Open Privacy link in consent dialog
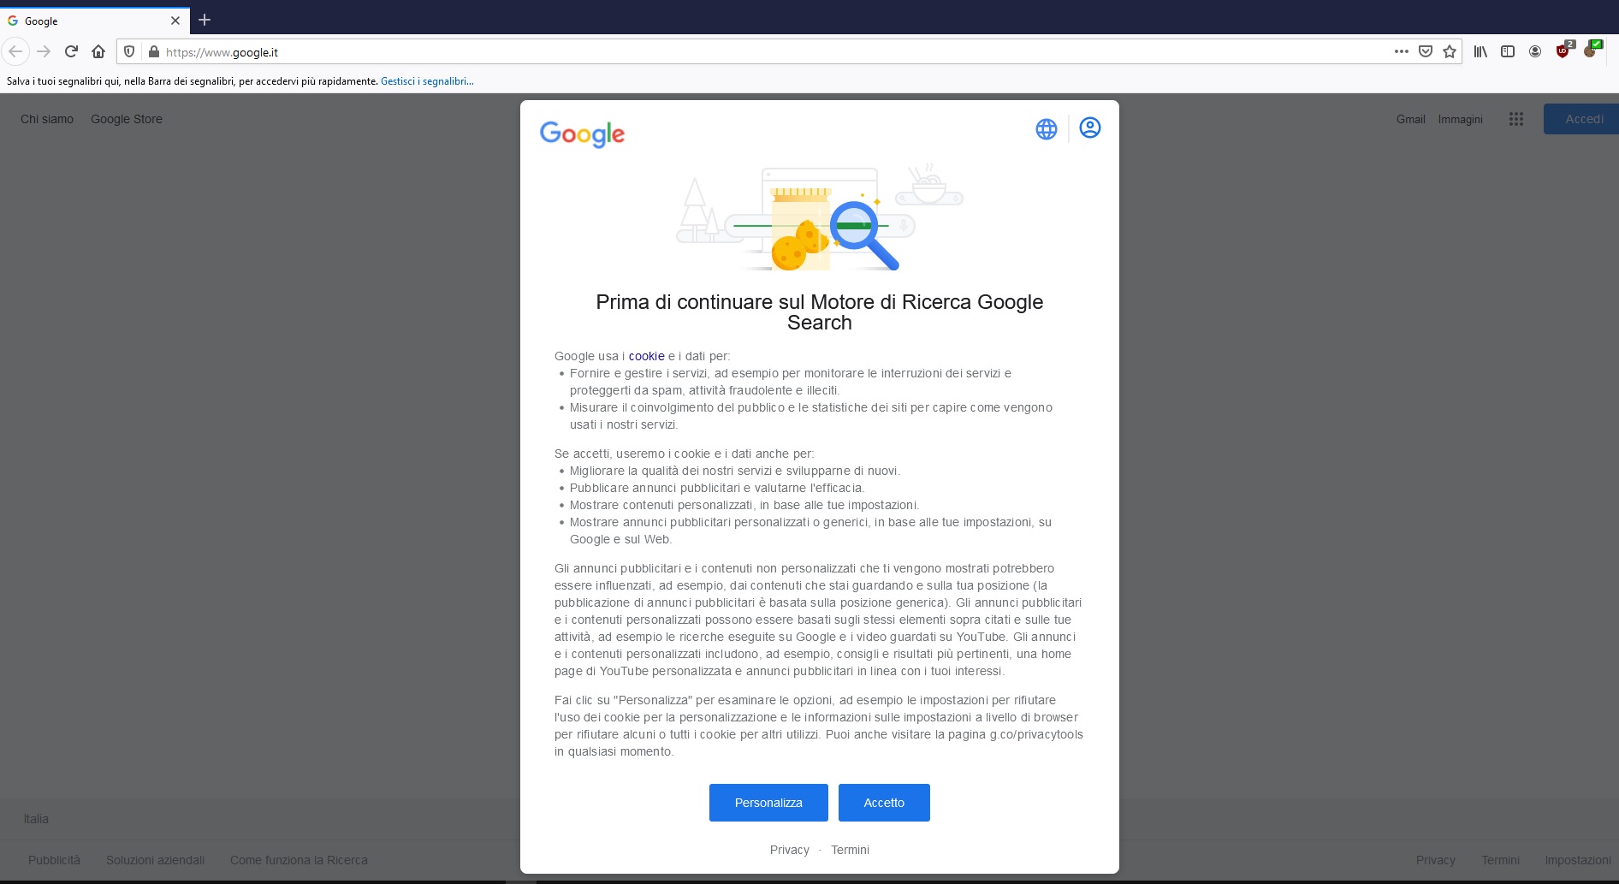1619x884 pixels. point(789,850)
